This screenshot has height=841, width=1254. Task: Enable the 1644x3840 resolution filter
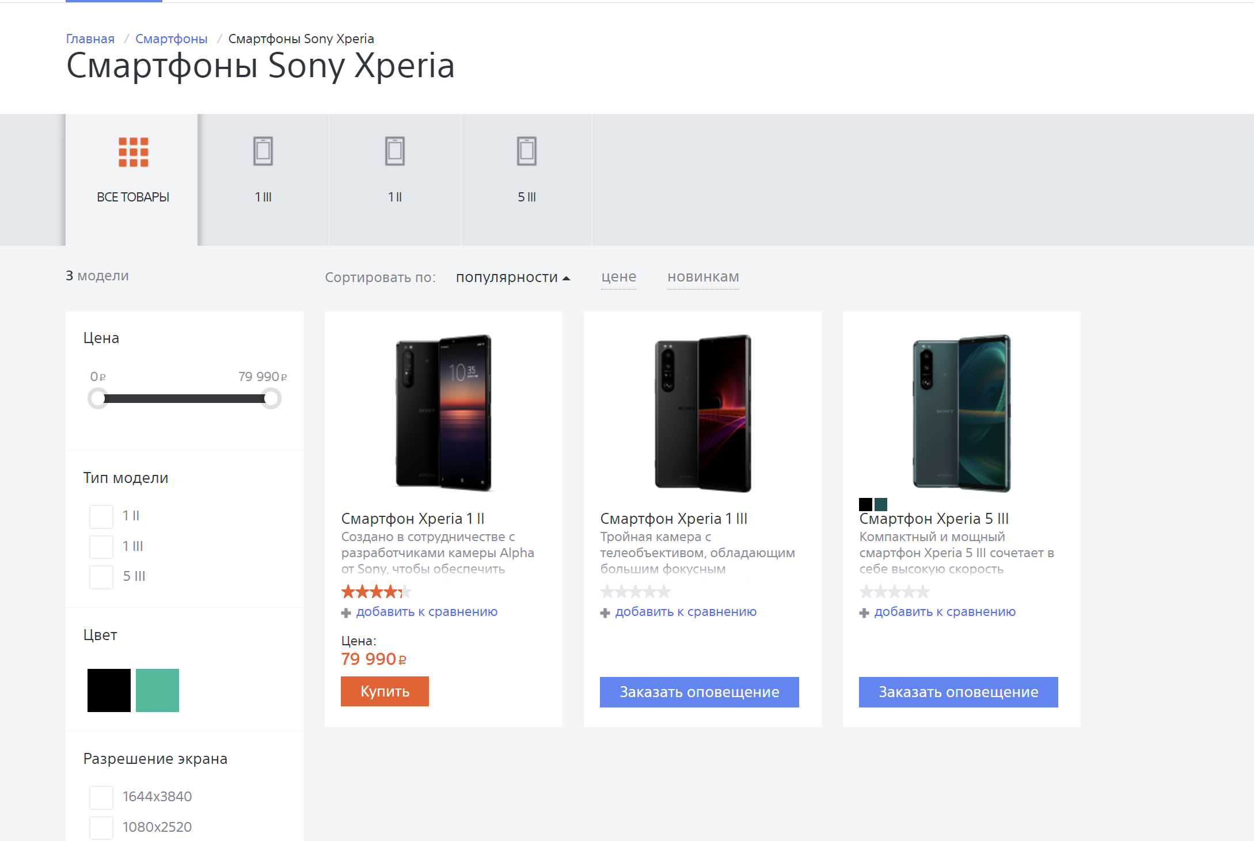coord(101,797)
